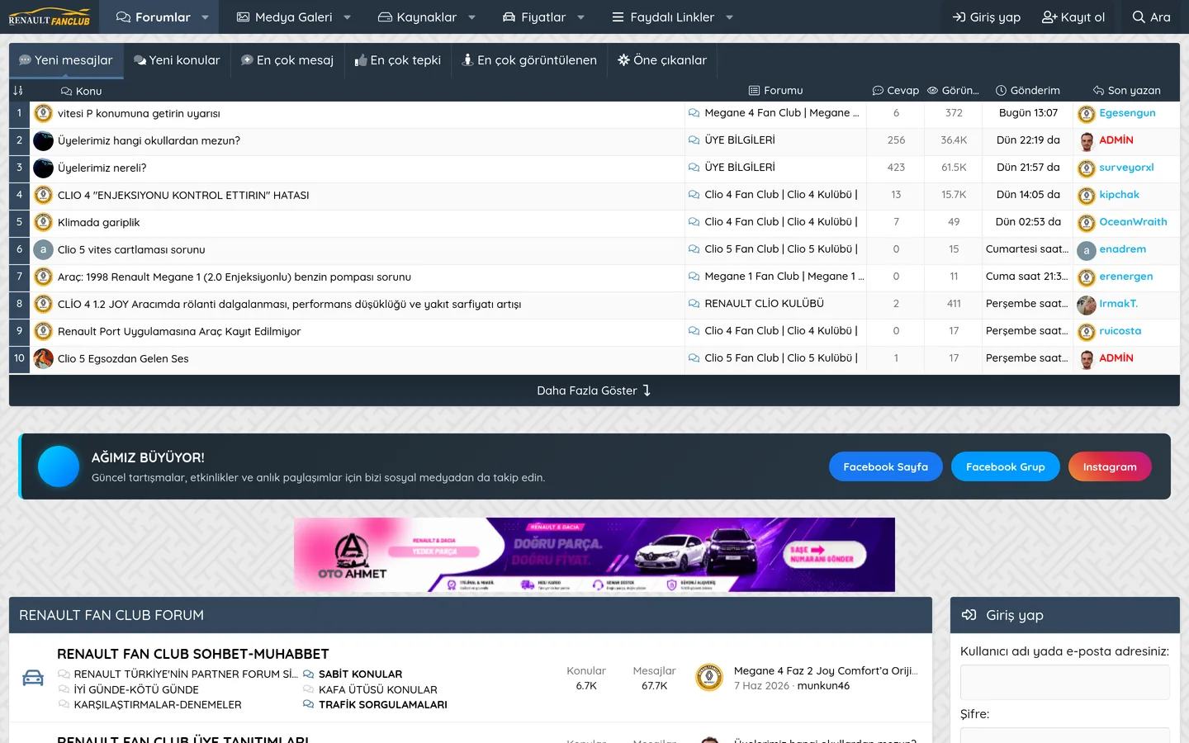Click erenergen's last-poster avatar
This screenshot has height=743, width=1189.
coord(1087,277)
